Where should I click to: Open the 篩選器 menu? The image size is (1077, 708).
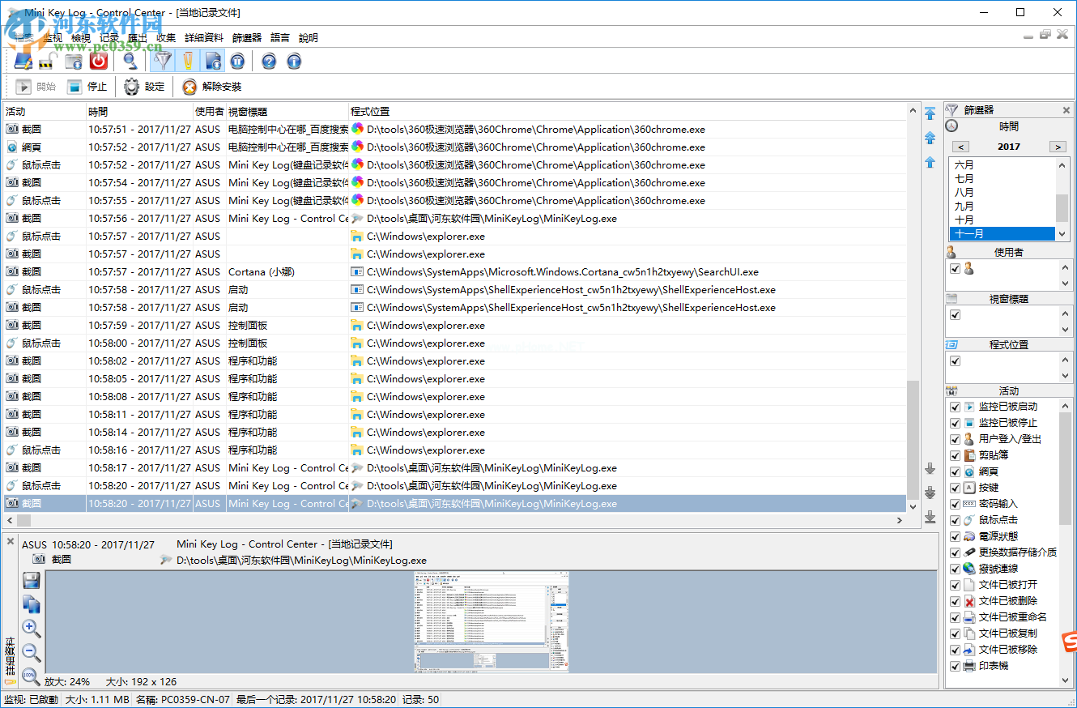247,37
